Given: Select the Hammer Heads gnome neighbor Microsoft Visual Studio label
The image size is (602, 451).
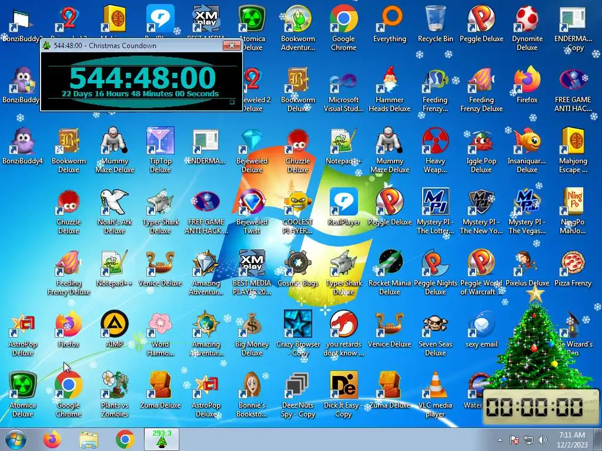Looking at the screenshot, I should click(343, 104).
